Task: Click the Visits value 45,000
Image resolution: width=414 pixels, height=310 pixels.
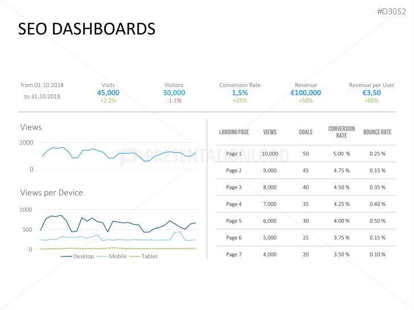Action: click(108, 93)
